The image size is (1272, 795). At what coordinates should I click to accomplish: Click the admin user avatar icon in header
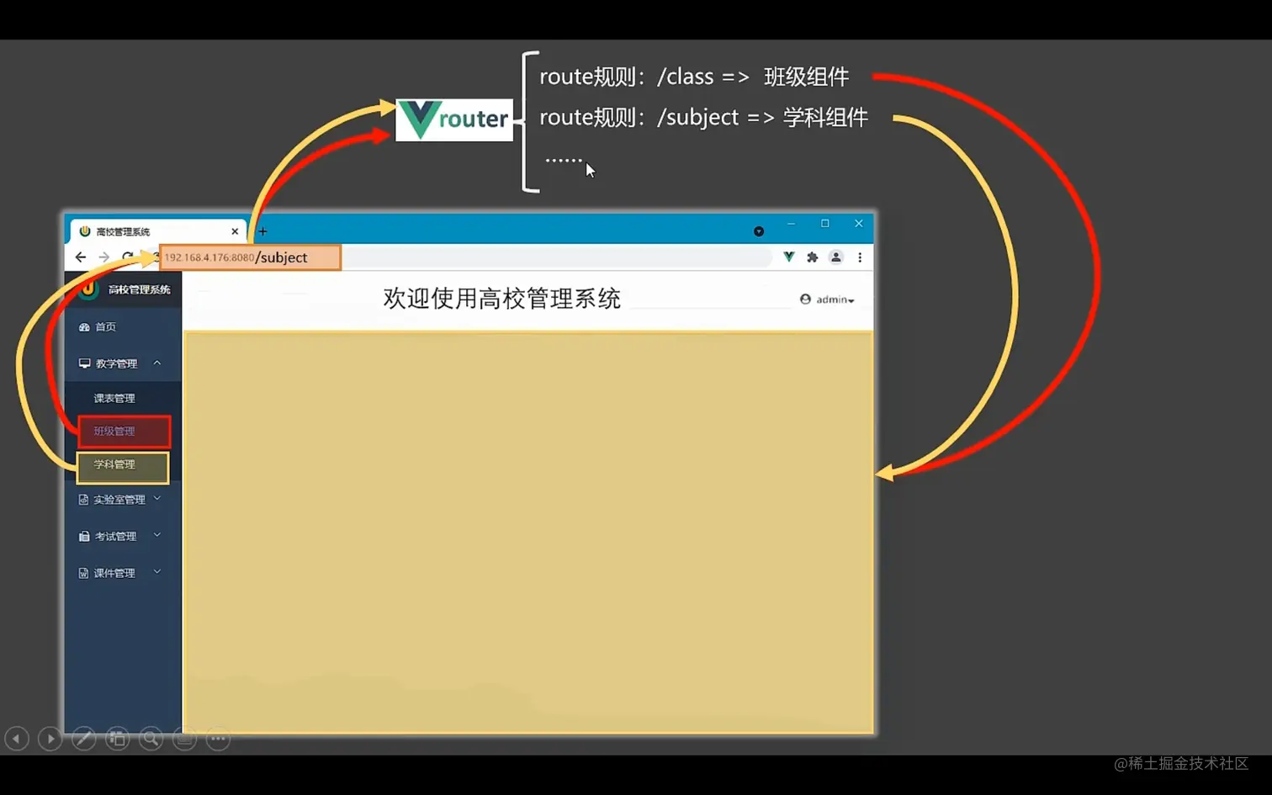click(x=805, y=299)
